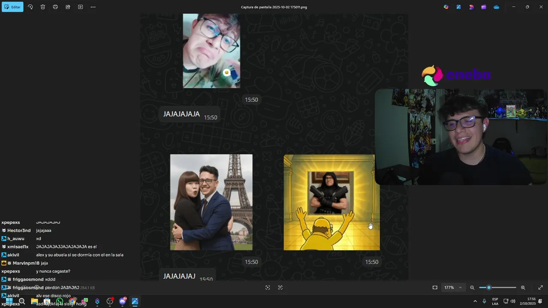Click chat username Hector3nd
This screenshot has width=548, height=308.
coord(19,231)
